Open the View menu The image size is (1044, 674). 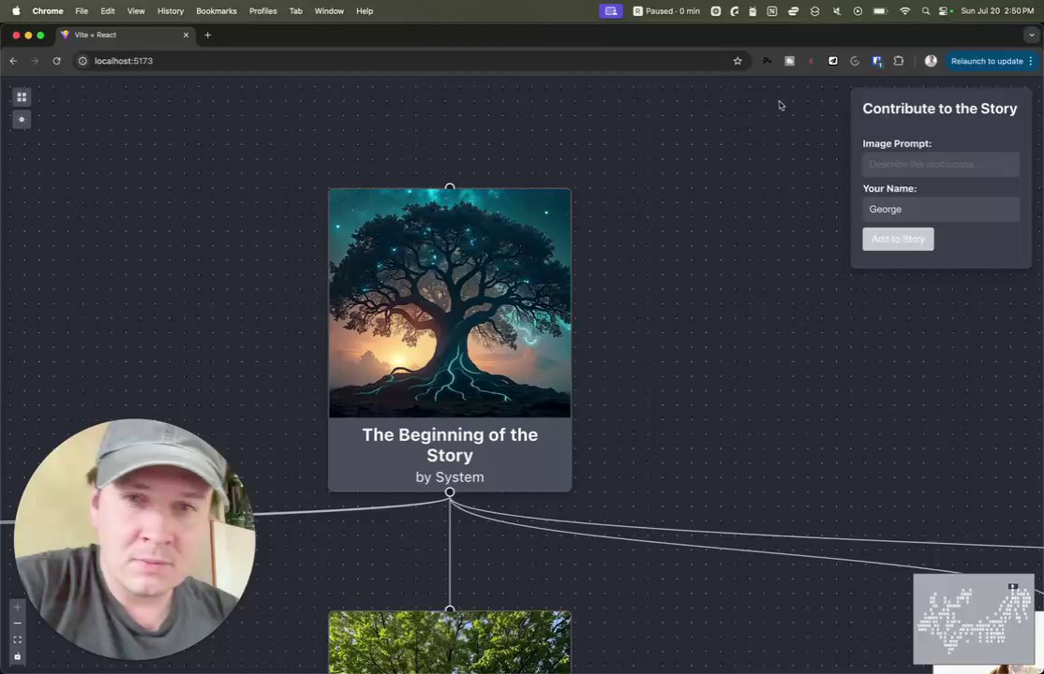(136, 10)
